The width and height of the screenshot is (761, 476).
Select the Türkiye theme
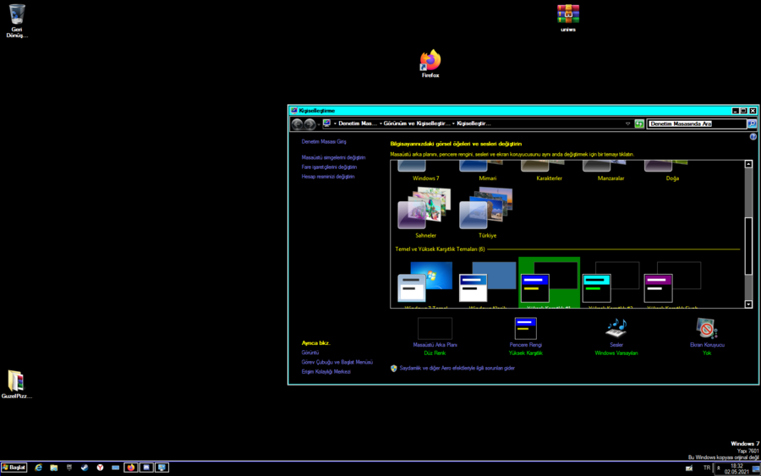click(487, 212)
